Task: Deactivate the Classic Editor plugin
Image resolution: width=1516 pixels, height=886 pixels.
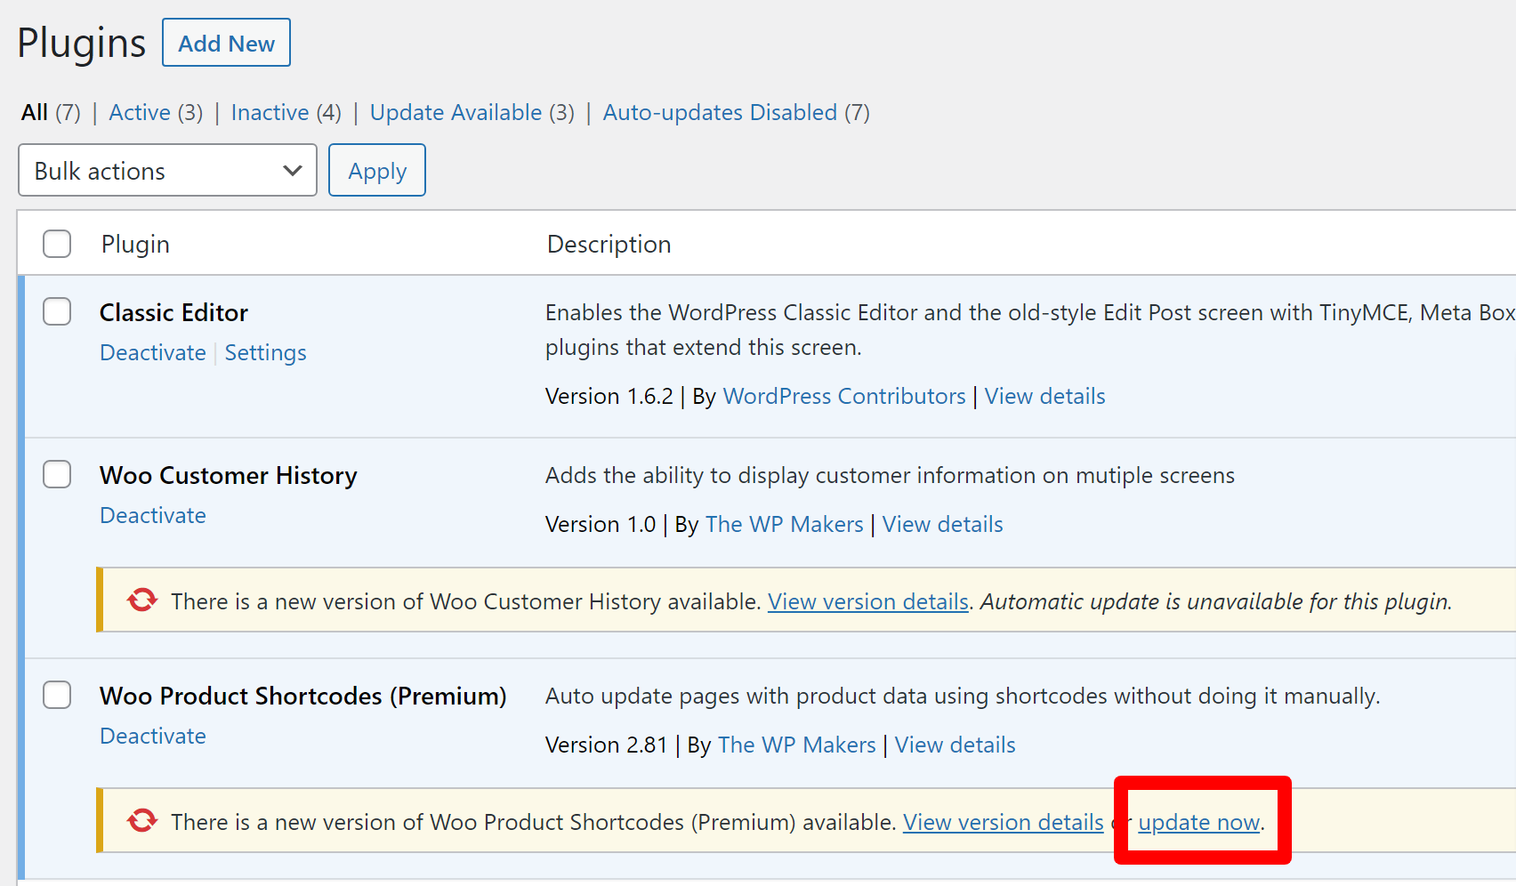Action: tap(153, 353)
